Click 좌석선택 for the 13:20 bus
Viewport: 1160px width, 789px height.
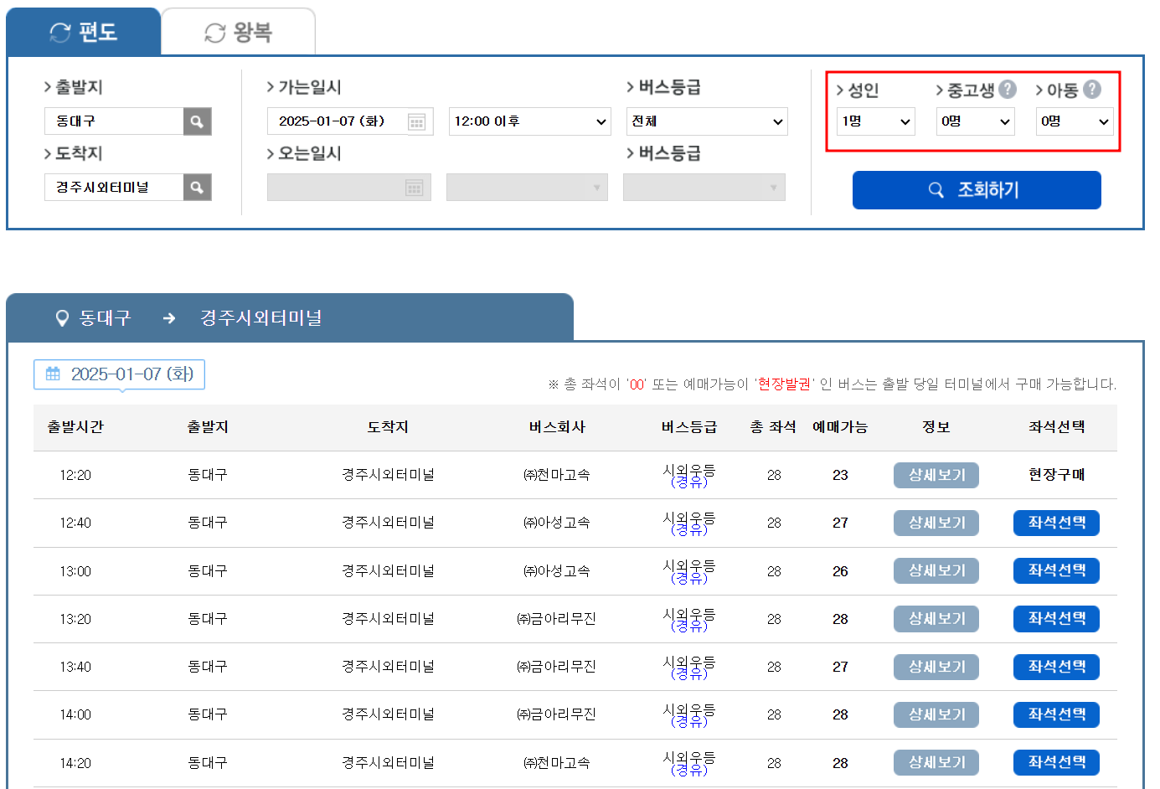pos(1056,619)
